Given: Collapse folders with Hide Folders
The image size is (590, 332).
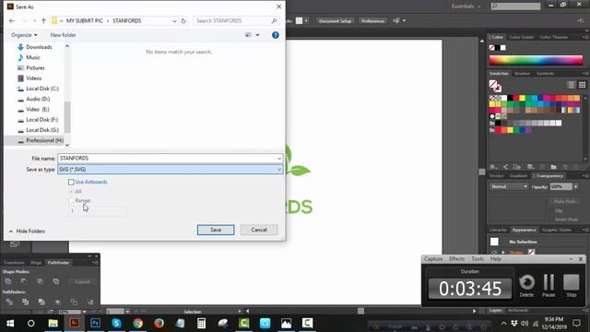Looking at the screenshot, I should 27,231.
